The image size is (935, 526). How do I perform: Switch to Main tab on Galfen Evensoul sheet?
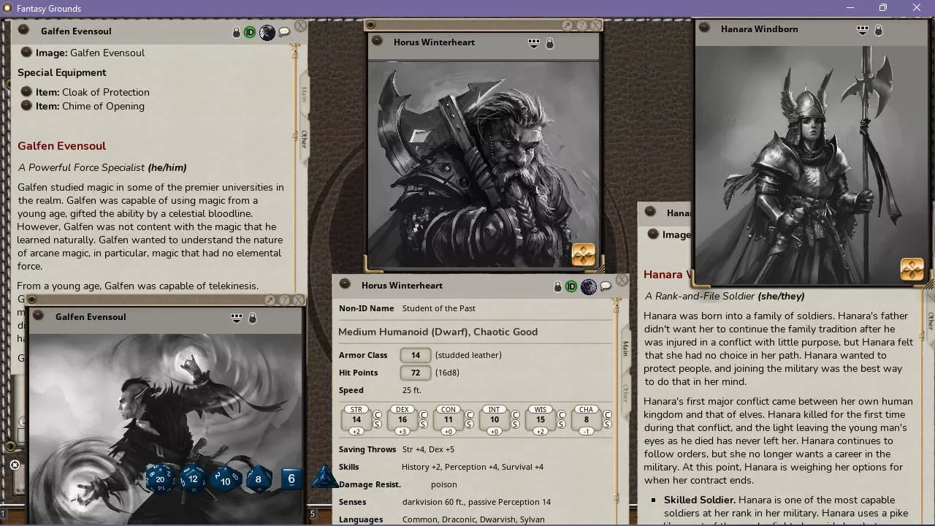pyautogui.click(x=304, y=94)
